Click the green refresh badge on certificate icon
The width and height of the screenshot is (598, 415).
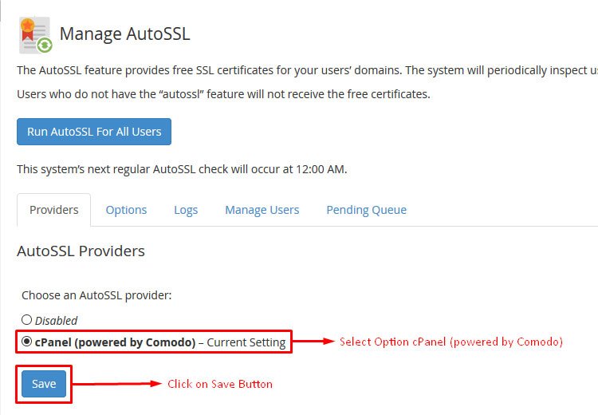pyautogui.click(x=45, y=45)
